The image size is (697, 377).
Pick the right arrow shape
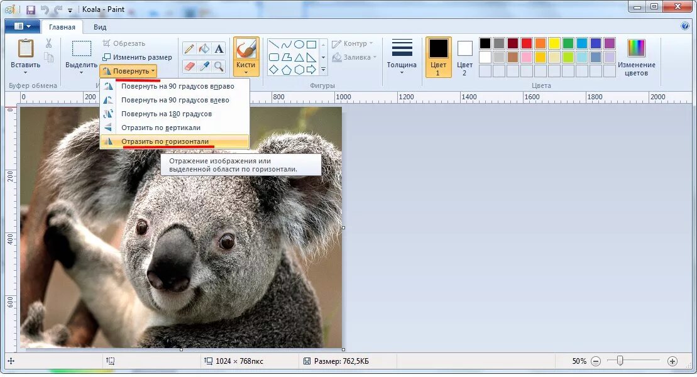(311, 70)
